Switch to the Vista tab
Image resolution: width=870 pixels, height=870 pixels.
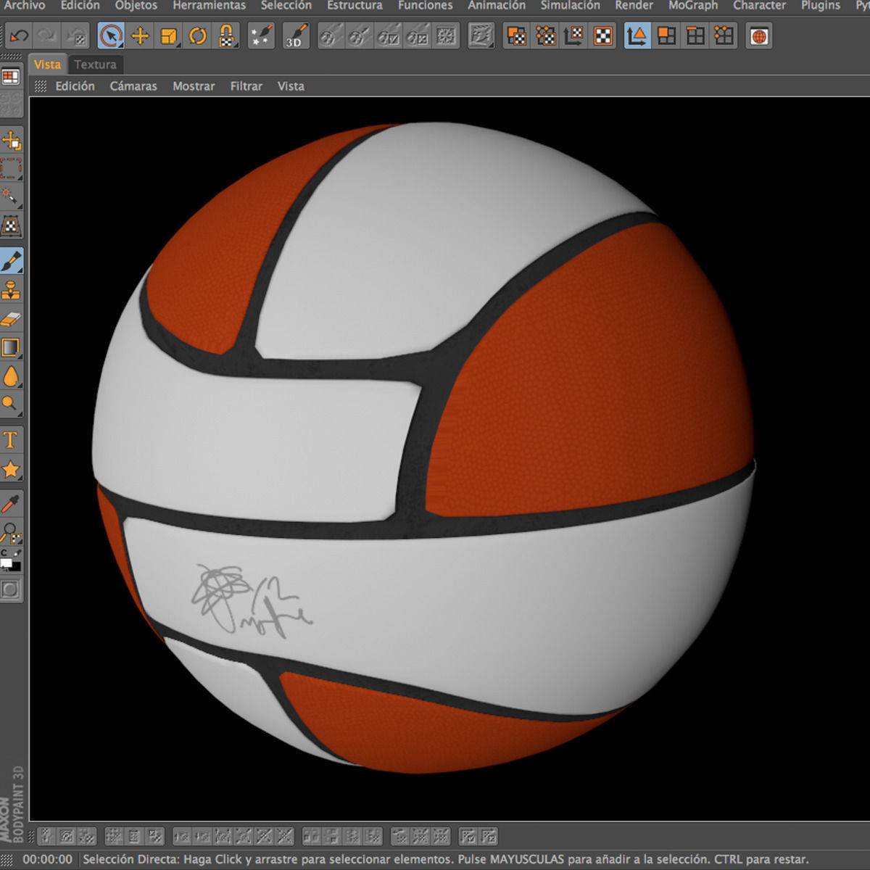pos(47,65)
